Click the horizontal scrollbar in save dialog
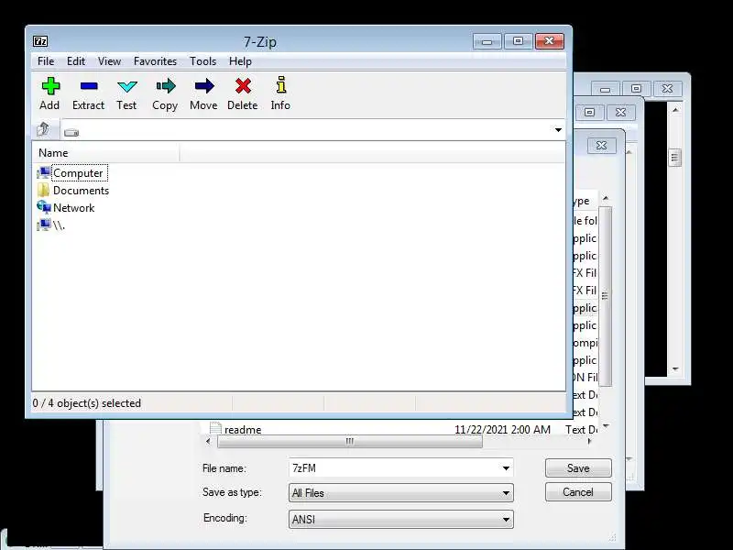The image size is (733, 550). point(350,442)
